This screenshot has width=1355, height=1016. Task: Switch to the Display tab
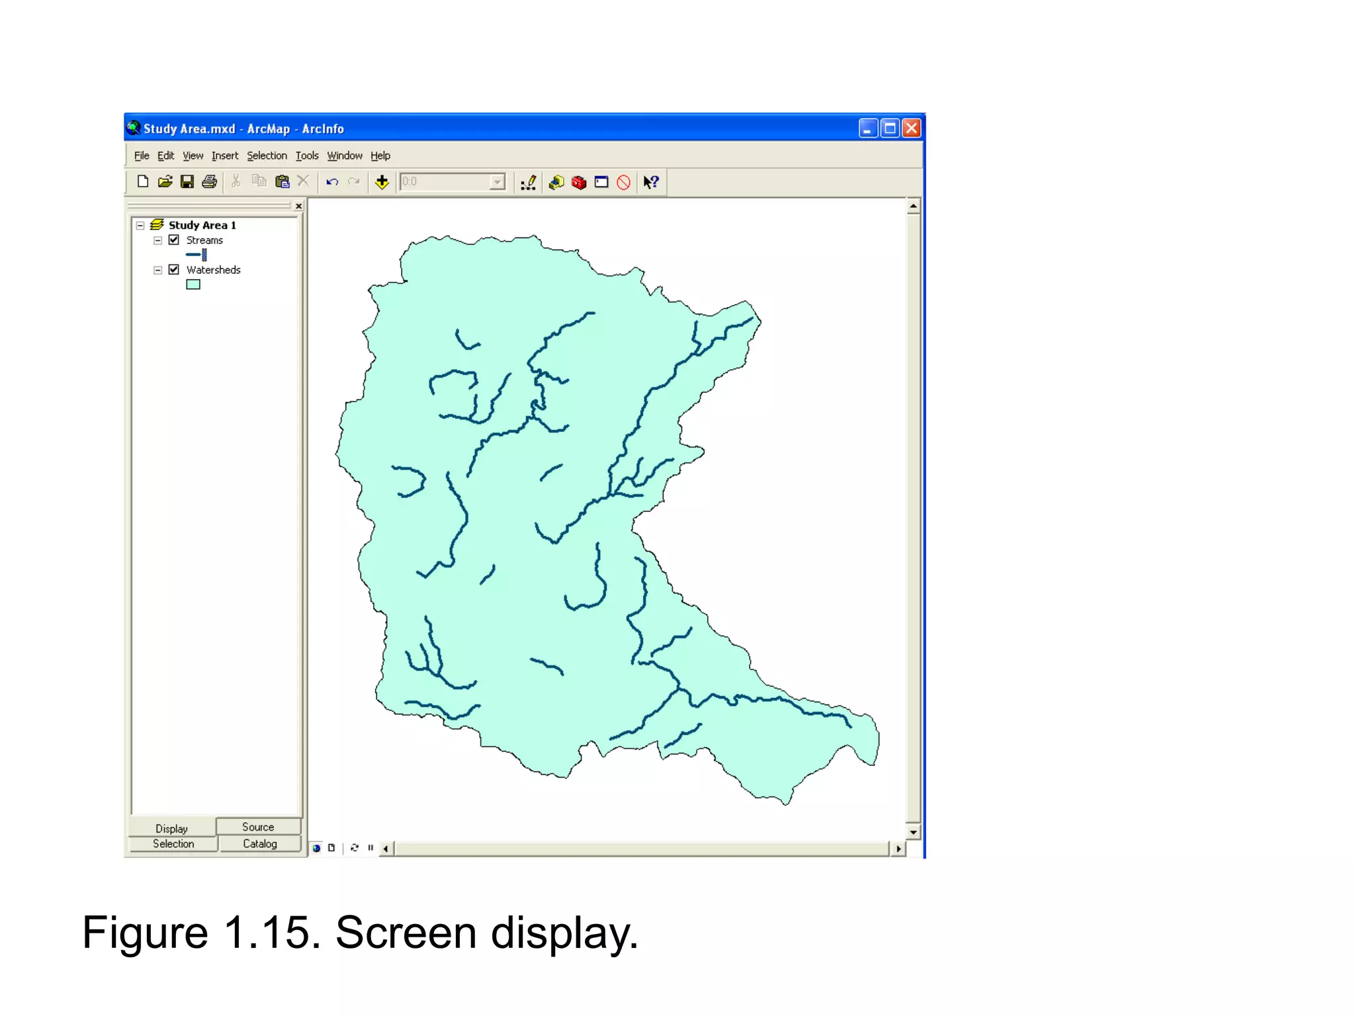click(x=172, y=828)
